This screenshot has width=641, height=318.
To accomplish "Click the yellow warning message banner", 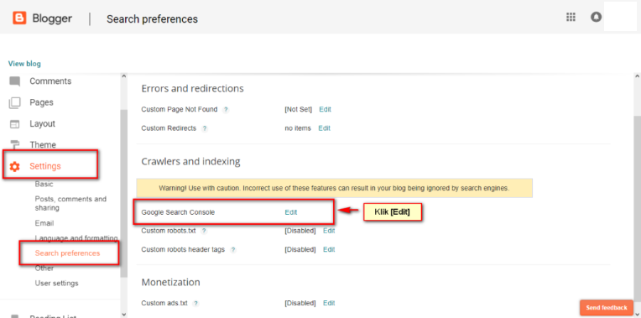I will 335,189.
